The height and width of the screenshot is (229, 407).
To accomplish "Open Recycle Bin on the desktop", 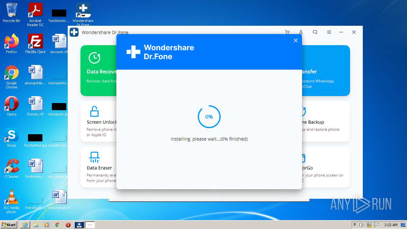I will [x=11, y=13].
